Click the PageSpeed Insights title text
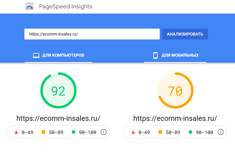Image resolution: width=235 pixels, height=163 pixels. coord(66,7)
